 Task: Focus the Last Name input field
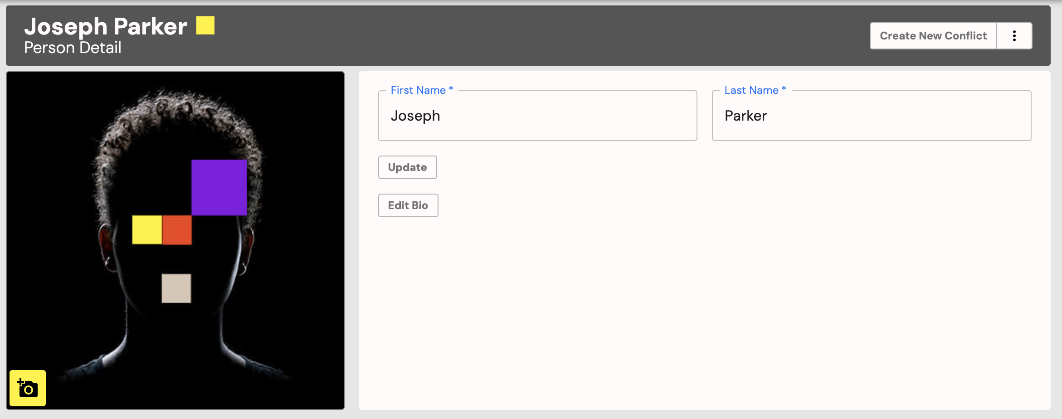click(872, 116)
